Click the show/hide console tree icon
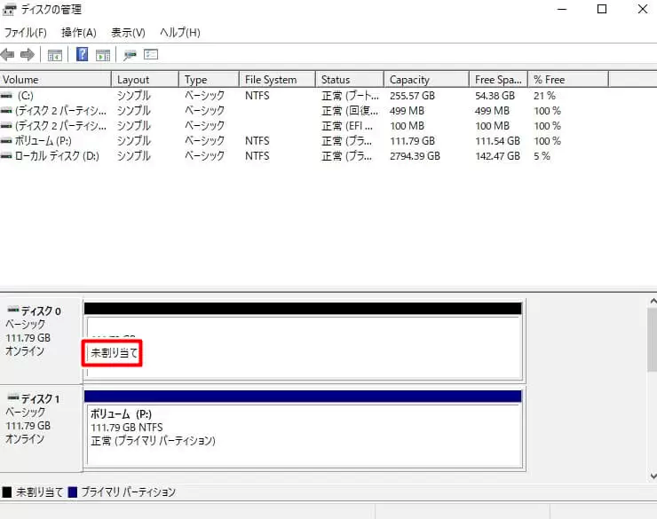This screenshot has width=657, height=519. tap(55, 55)
